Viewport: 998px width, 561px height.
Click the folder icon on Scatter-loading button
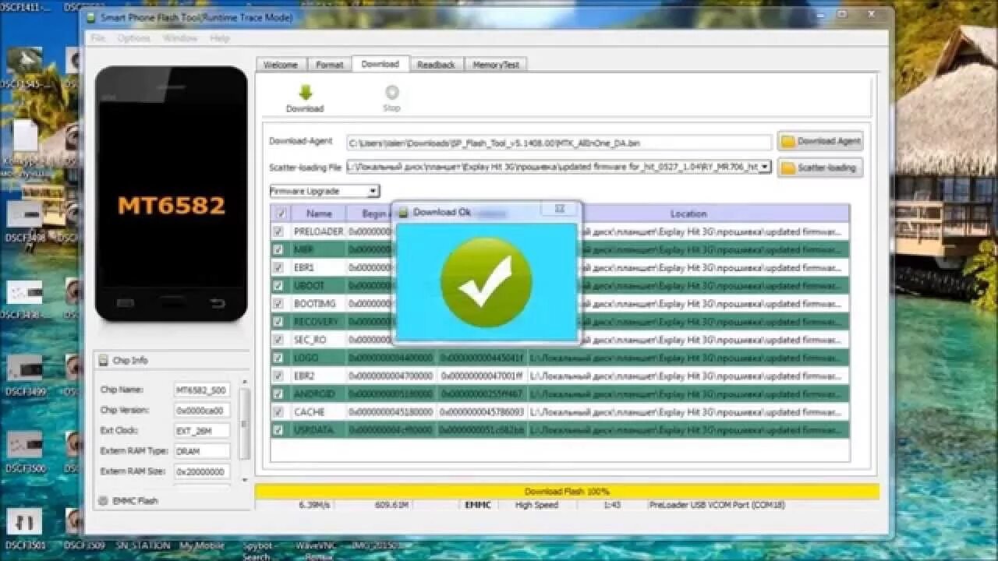coord(787,168)
